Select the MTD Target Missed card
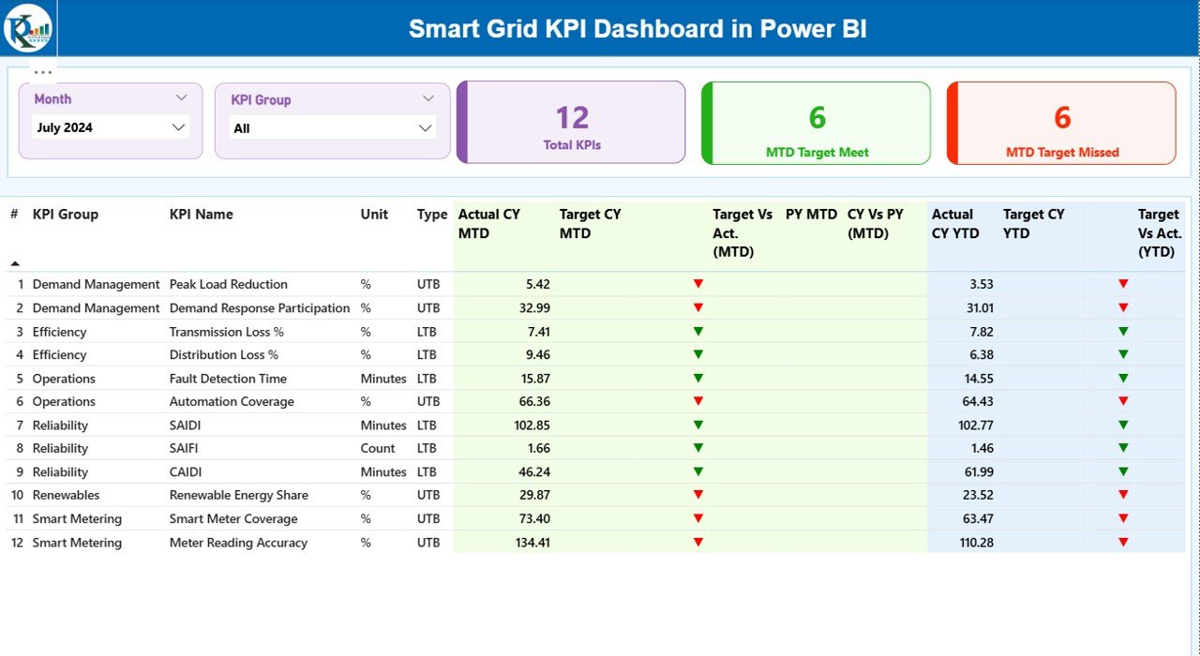Screen dimensions: 1200x656 tap(1060, 123)
